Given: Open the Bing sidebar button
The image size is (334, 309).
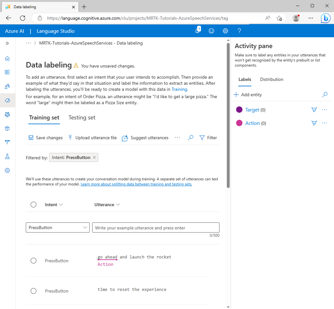Looking at the screenshot, I should (x=326, y=18).
